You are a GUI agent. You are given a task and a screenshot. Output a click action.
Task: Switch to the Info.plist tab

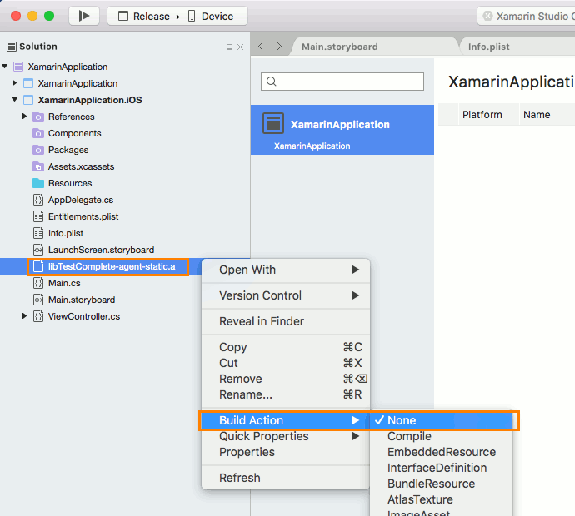488,47
